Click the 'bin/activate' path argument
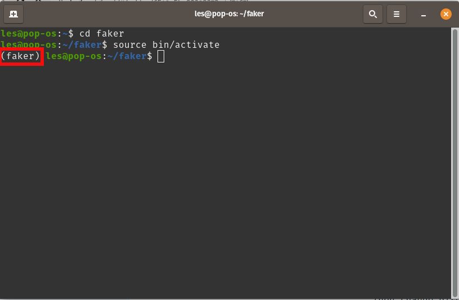This screenshot has width=459, height=300. (186, 45)
